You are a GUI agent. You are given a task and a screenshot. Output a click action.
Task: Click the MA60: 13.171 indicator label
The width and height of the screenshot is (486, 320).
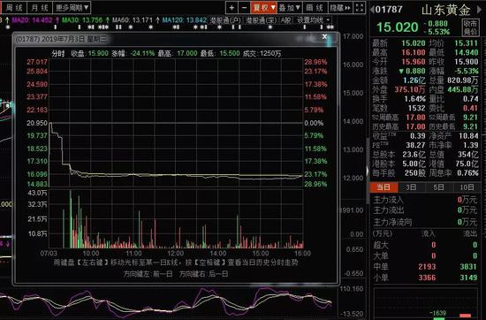pos(133,20)
